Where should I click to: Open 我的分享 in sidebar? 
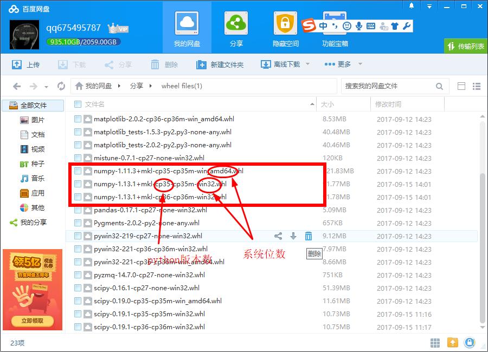tap(28, 223)
